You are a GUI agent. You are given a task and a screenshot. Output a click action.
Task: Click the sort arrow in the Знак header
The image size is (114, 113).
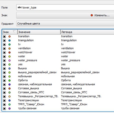tap(14, 32)
